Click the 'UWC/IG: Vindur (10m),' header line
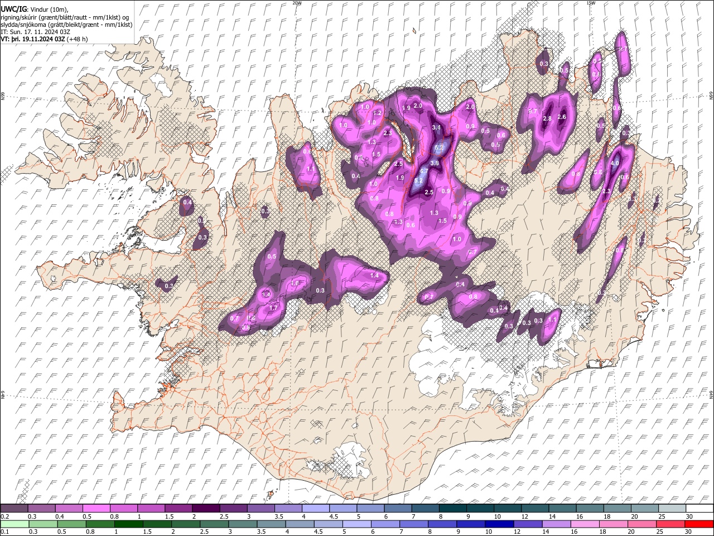The image size is (714, 536). (33, 9)
